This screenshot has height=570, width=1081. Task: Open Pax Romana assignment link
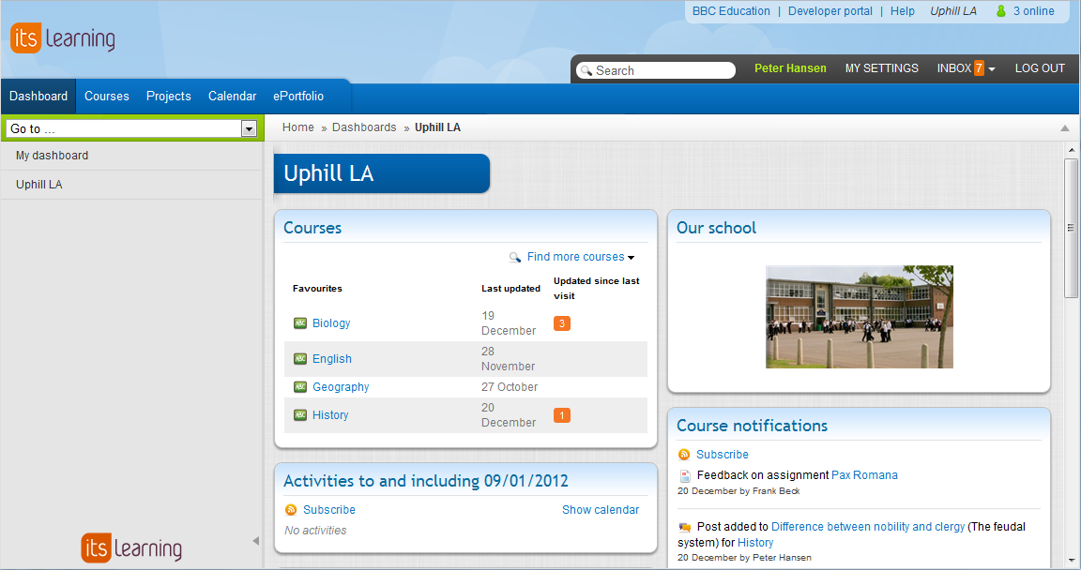point(864,475)
